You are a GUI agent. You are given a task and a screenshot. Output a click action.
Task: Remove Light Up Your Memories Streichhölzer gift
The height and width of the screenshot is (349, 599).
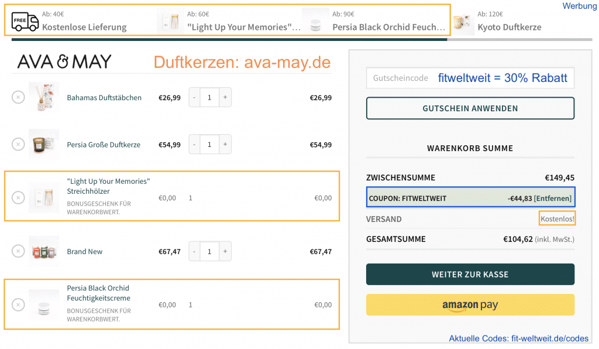coord(18,197)
